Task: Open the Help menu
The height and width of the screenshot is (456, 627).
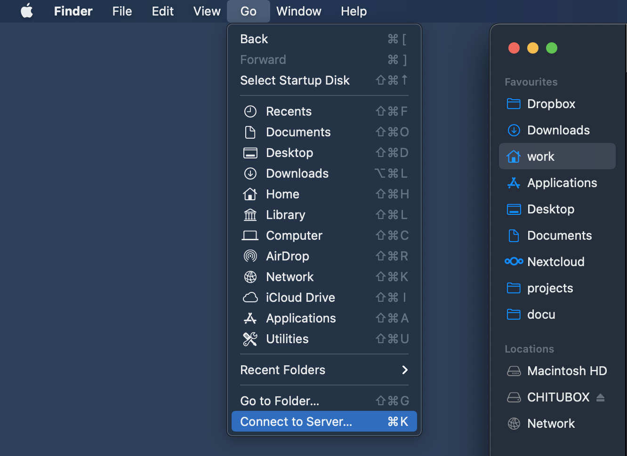Action: coord(354,11)
